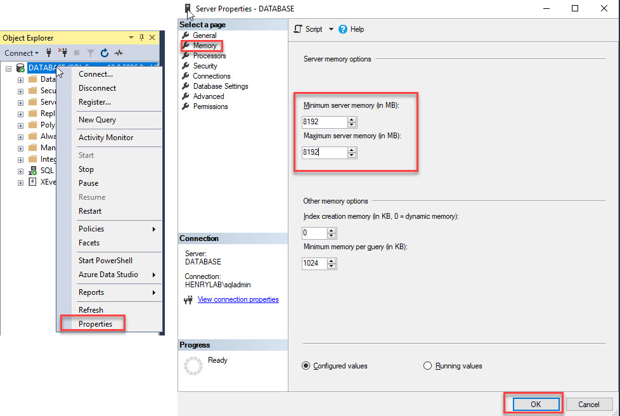The width and height of the screenshot is (620, 416).
Task: Expand the SQL Server Agent tree node
Action: [21, 171]
